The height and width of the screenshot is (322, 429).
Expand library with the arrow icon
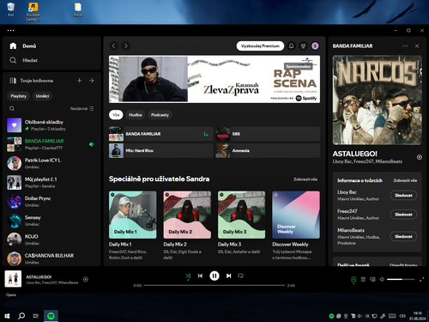click(x=92, y=81)
